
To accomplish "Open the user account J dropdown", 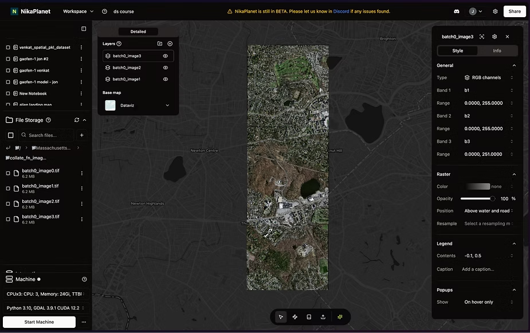I will click(x=476, y=11).
